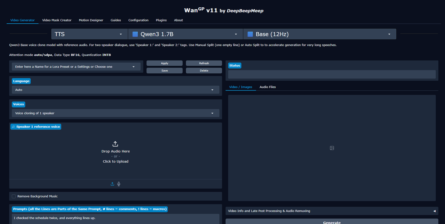The image size is (445, 224).
Task: Click inside the Prompts text box
Action: click(115, 219)
